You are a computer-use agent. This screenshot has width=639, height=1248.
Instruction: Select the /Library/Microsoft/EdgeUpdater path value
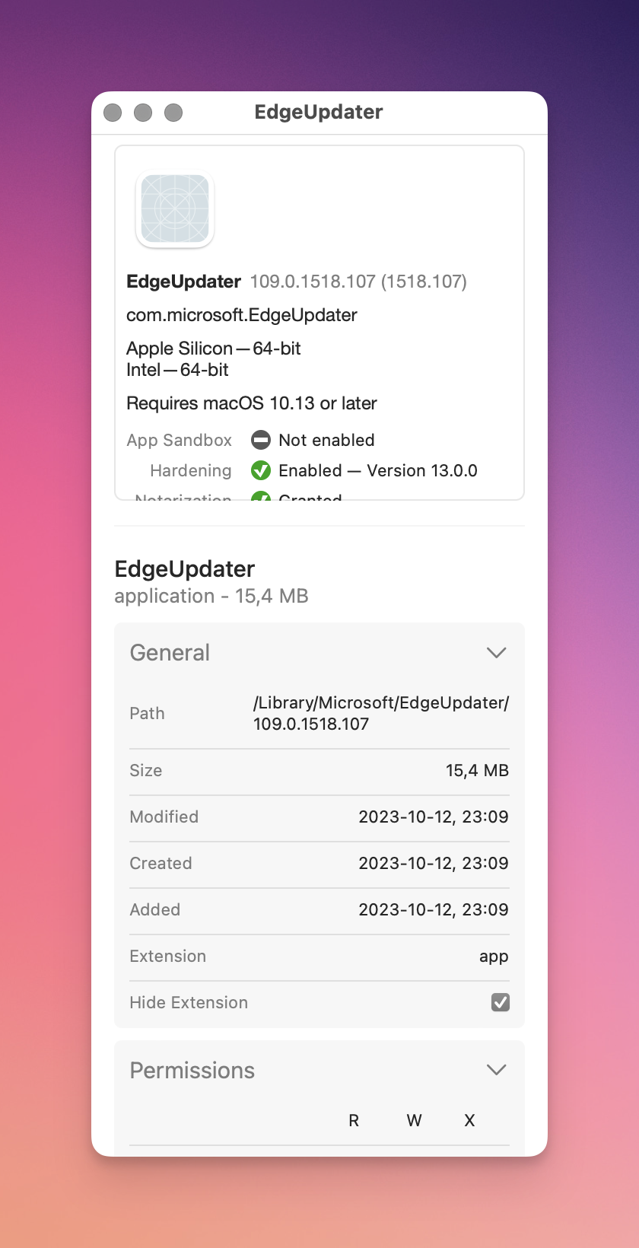[380, 713]
